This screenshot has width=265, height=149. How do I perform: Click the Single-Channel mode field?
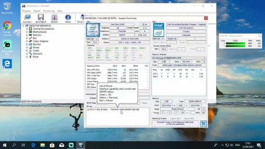[177, 109]
